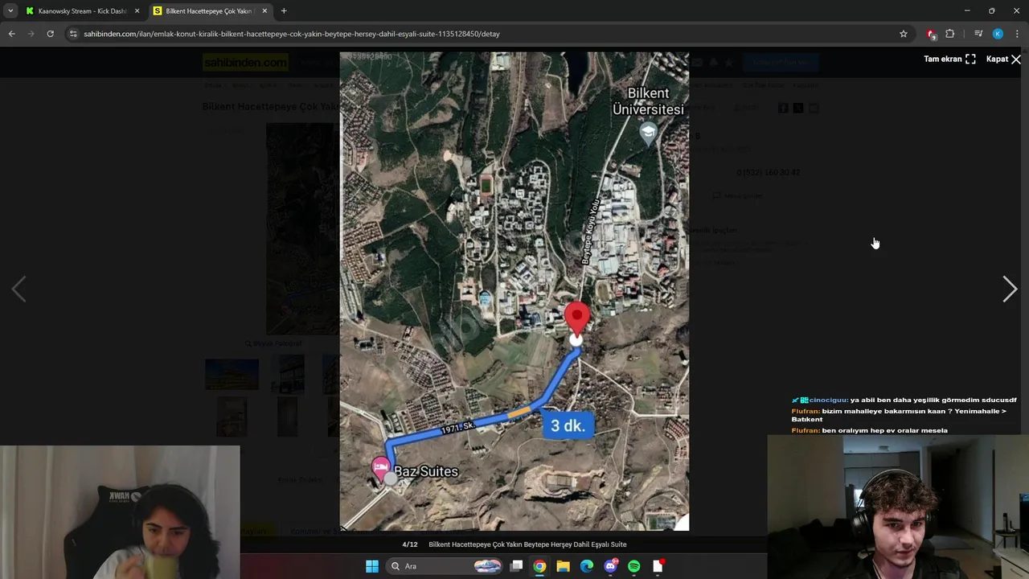Click the red location pin on the map
Image resolution: width=1029 pixels, height=579 pixels.
pyautogui.click(x=576, y=318)
